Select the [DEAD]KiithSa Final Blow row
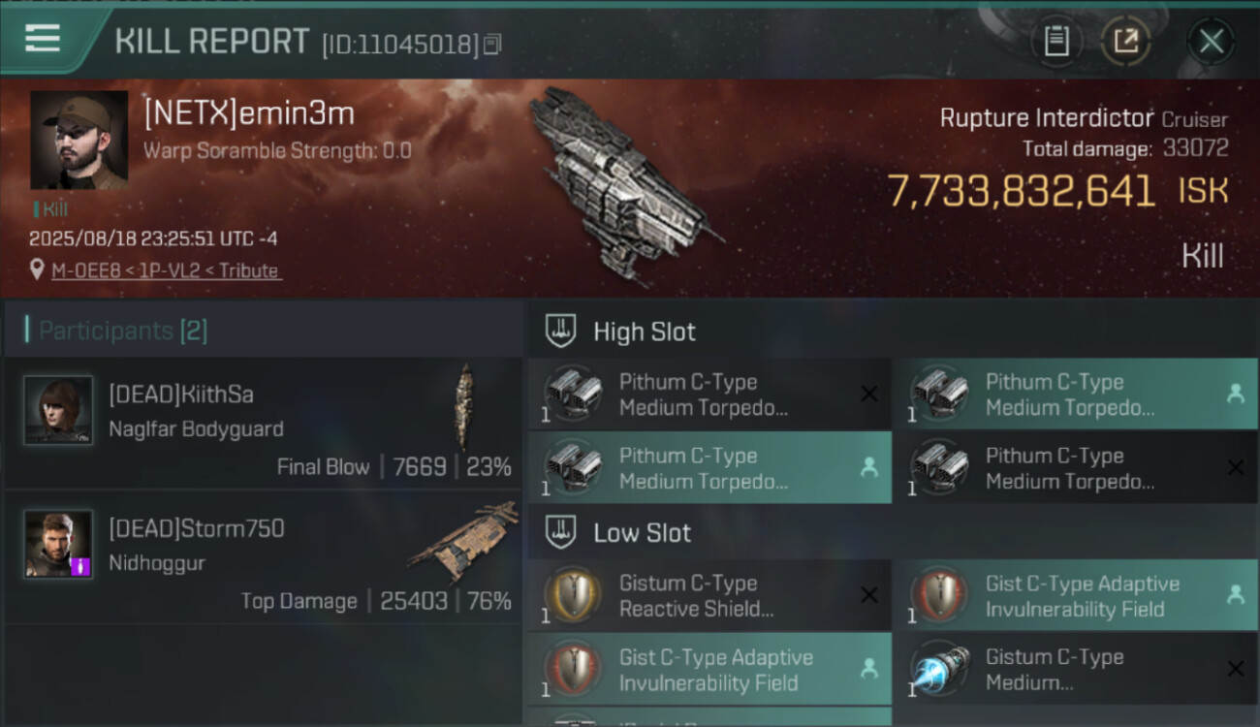 [x=263, y=423]
